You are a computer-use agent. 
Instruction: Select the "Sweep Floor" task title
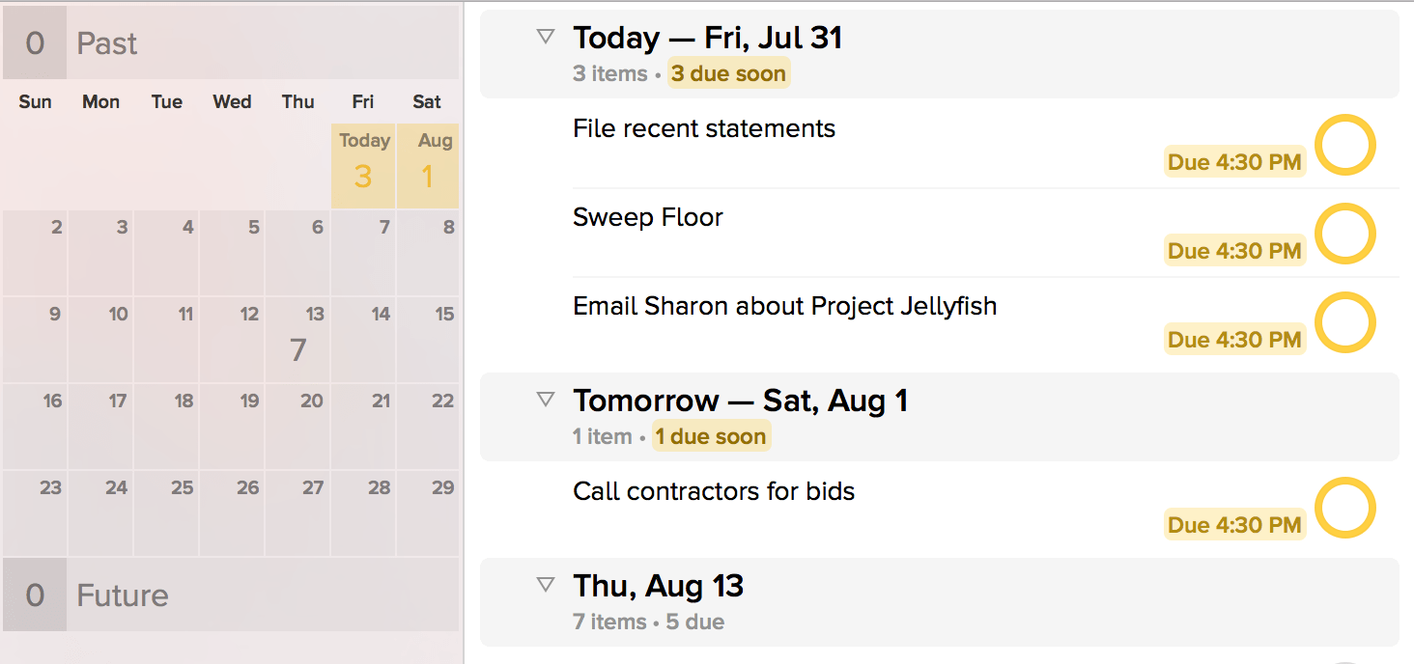[x=647, y=217]
